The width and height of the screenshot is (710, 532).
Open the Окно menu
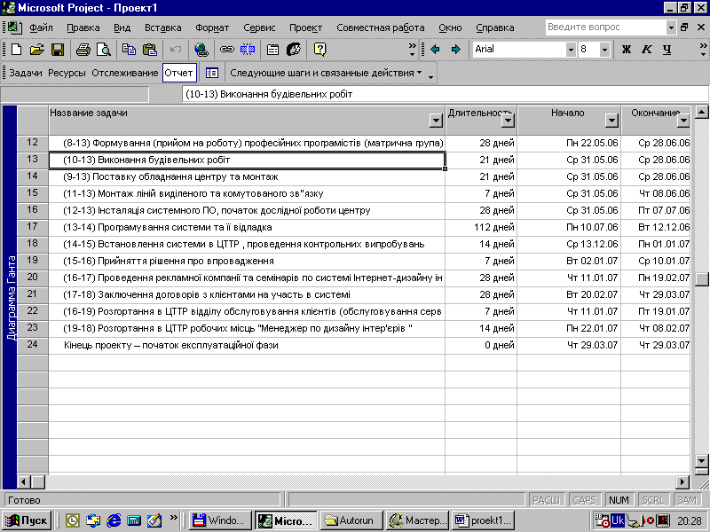450,27
